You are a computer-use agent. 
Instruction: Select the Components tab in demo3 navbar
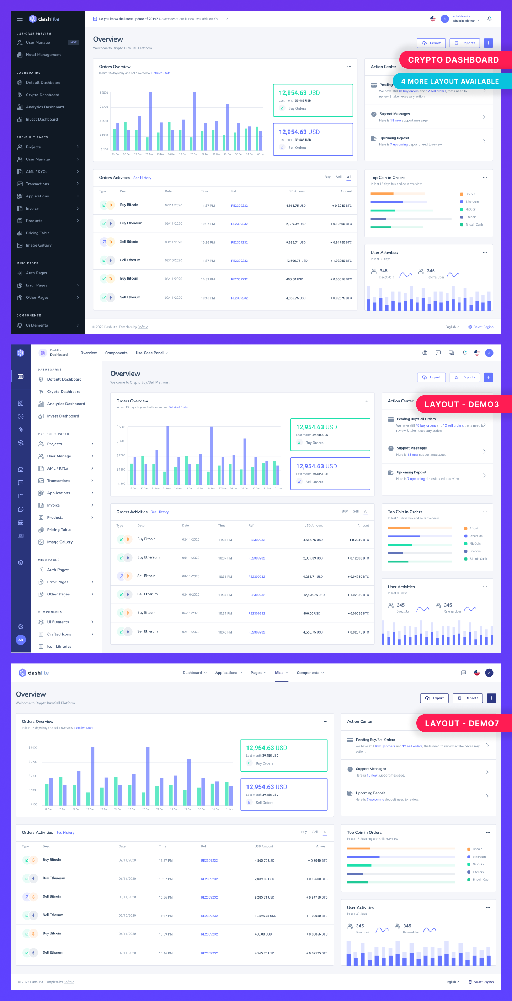tap(116, 353)
